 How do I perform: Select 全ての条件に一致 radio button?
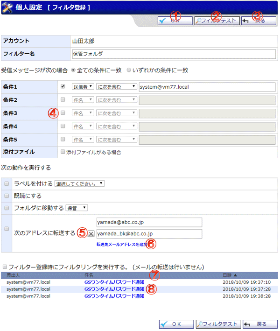(x=73, y=70)
